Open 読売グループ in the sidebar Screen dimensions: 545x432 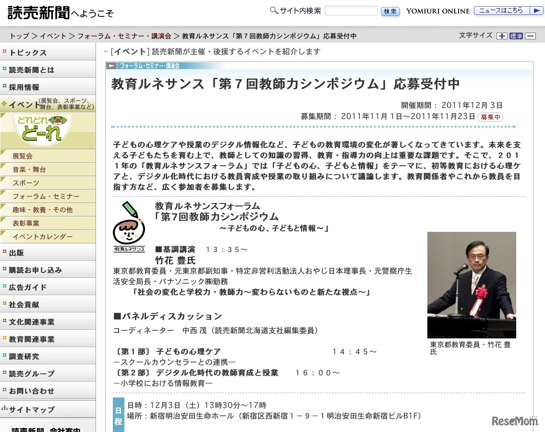click(48, 373)
